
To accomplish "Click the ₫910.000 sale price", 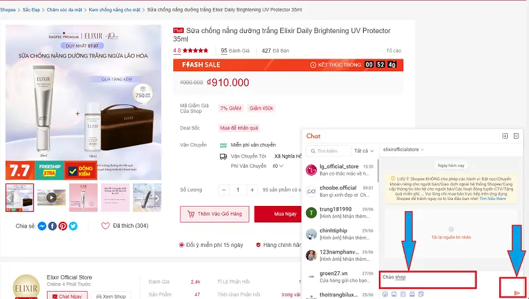I will (227, 83).
